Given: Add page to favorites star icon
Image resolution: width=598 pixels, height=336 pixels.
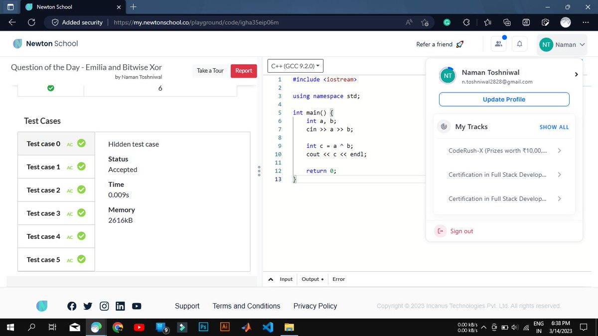Looking at the screenshot, I should coord(425,22).
